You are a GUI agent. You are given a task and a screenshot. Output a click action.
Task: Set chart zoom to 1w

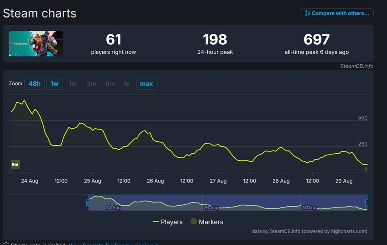pyautogui.click(x=55, y=84)
